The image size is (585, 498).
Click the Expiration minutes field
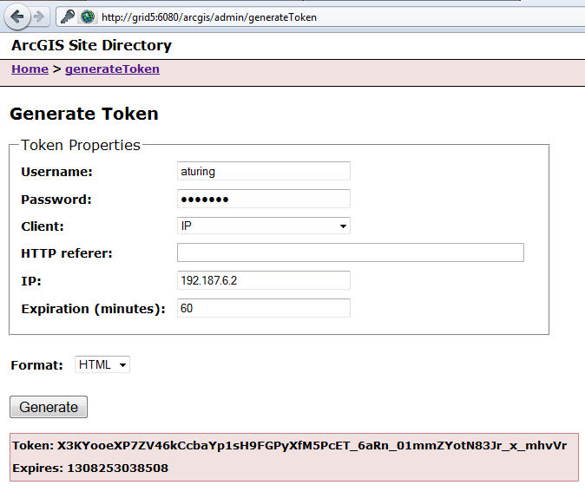pos(263,308)
